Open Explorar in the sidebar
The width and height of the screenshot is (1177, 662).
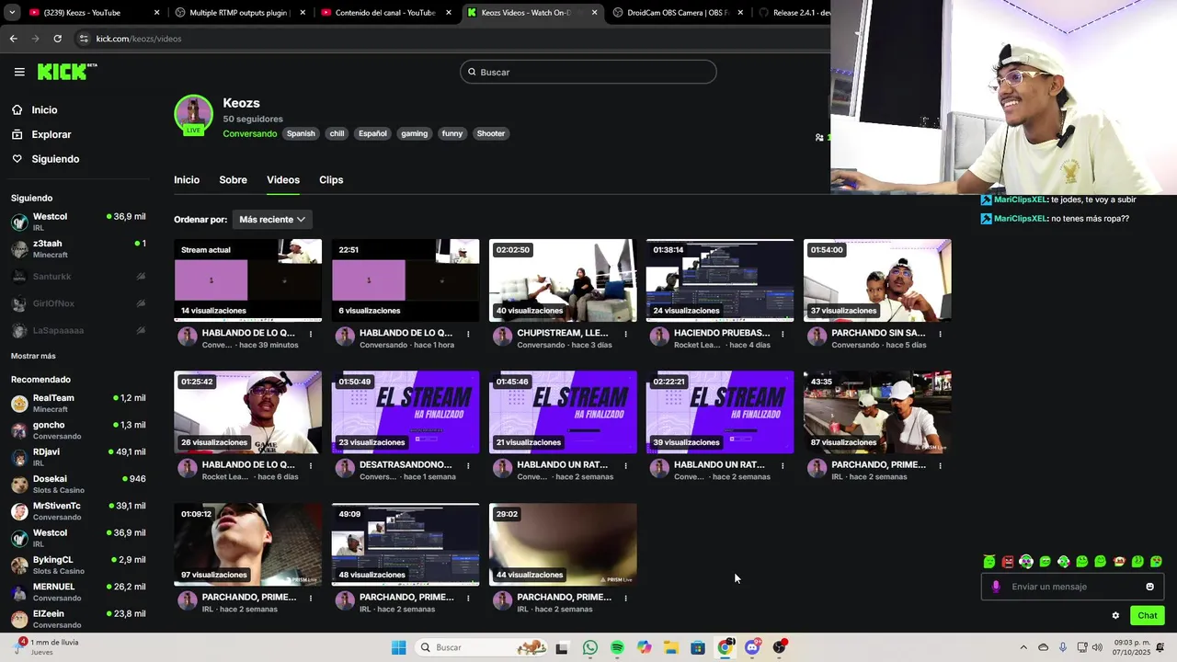pos(51,134)
